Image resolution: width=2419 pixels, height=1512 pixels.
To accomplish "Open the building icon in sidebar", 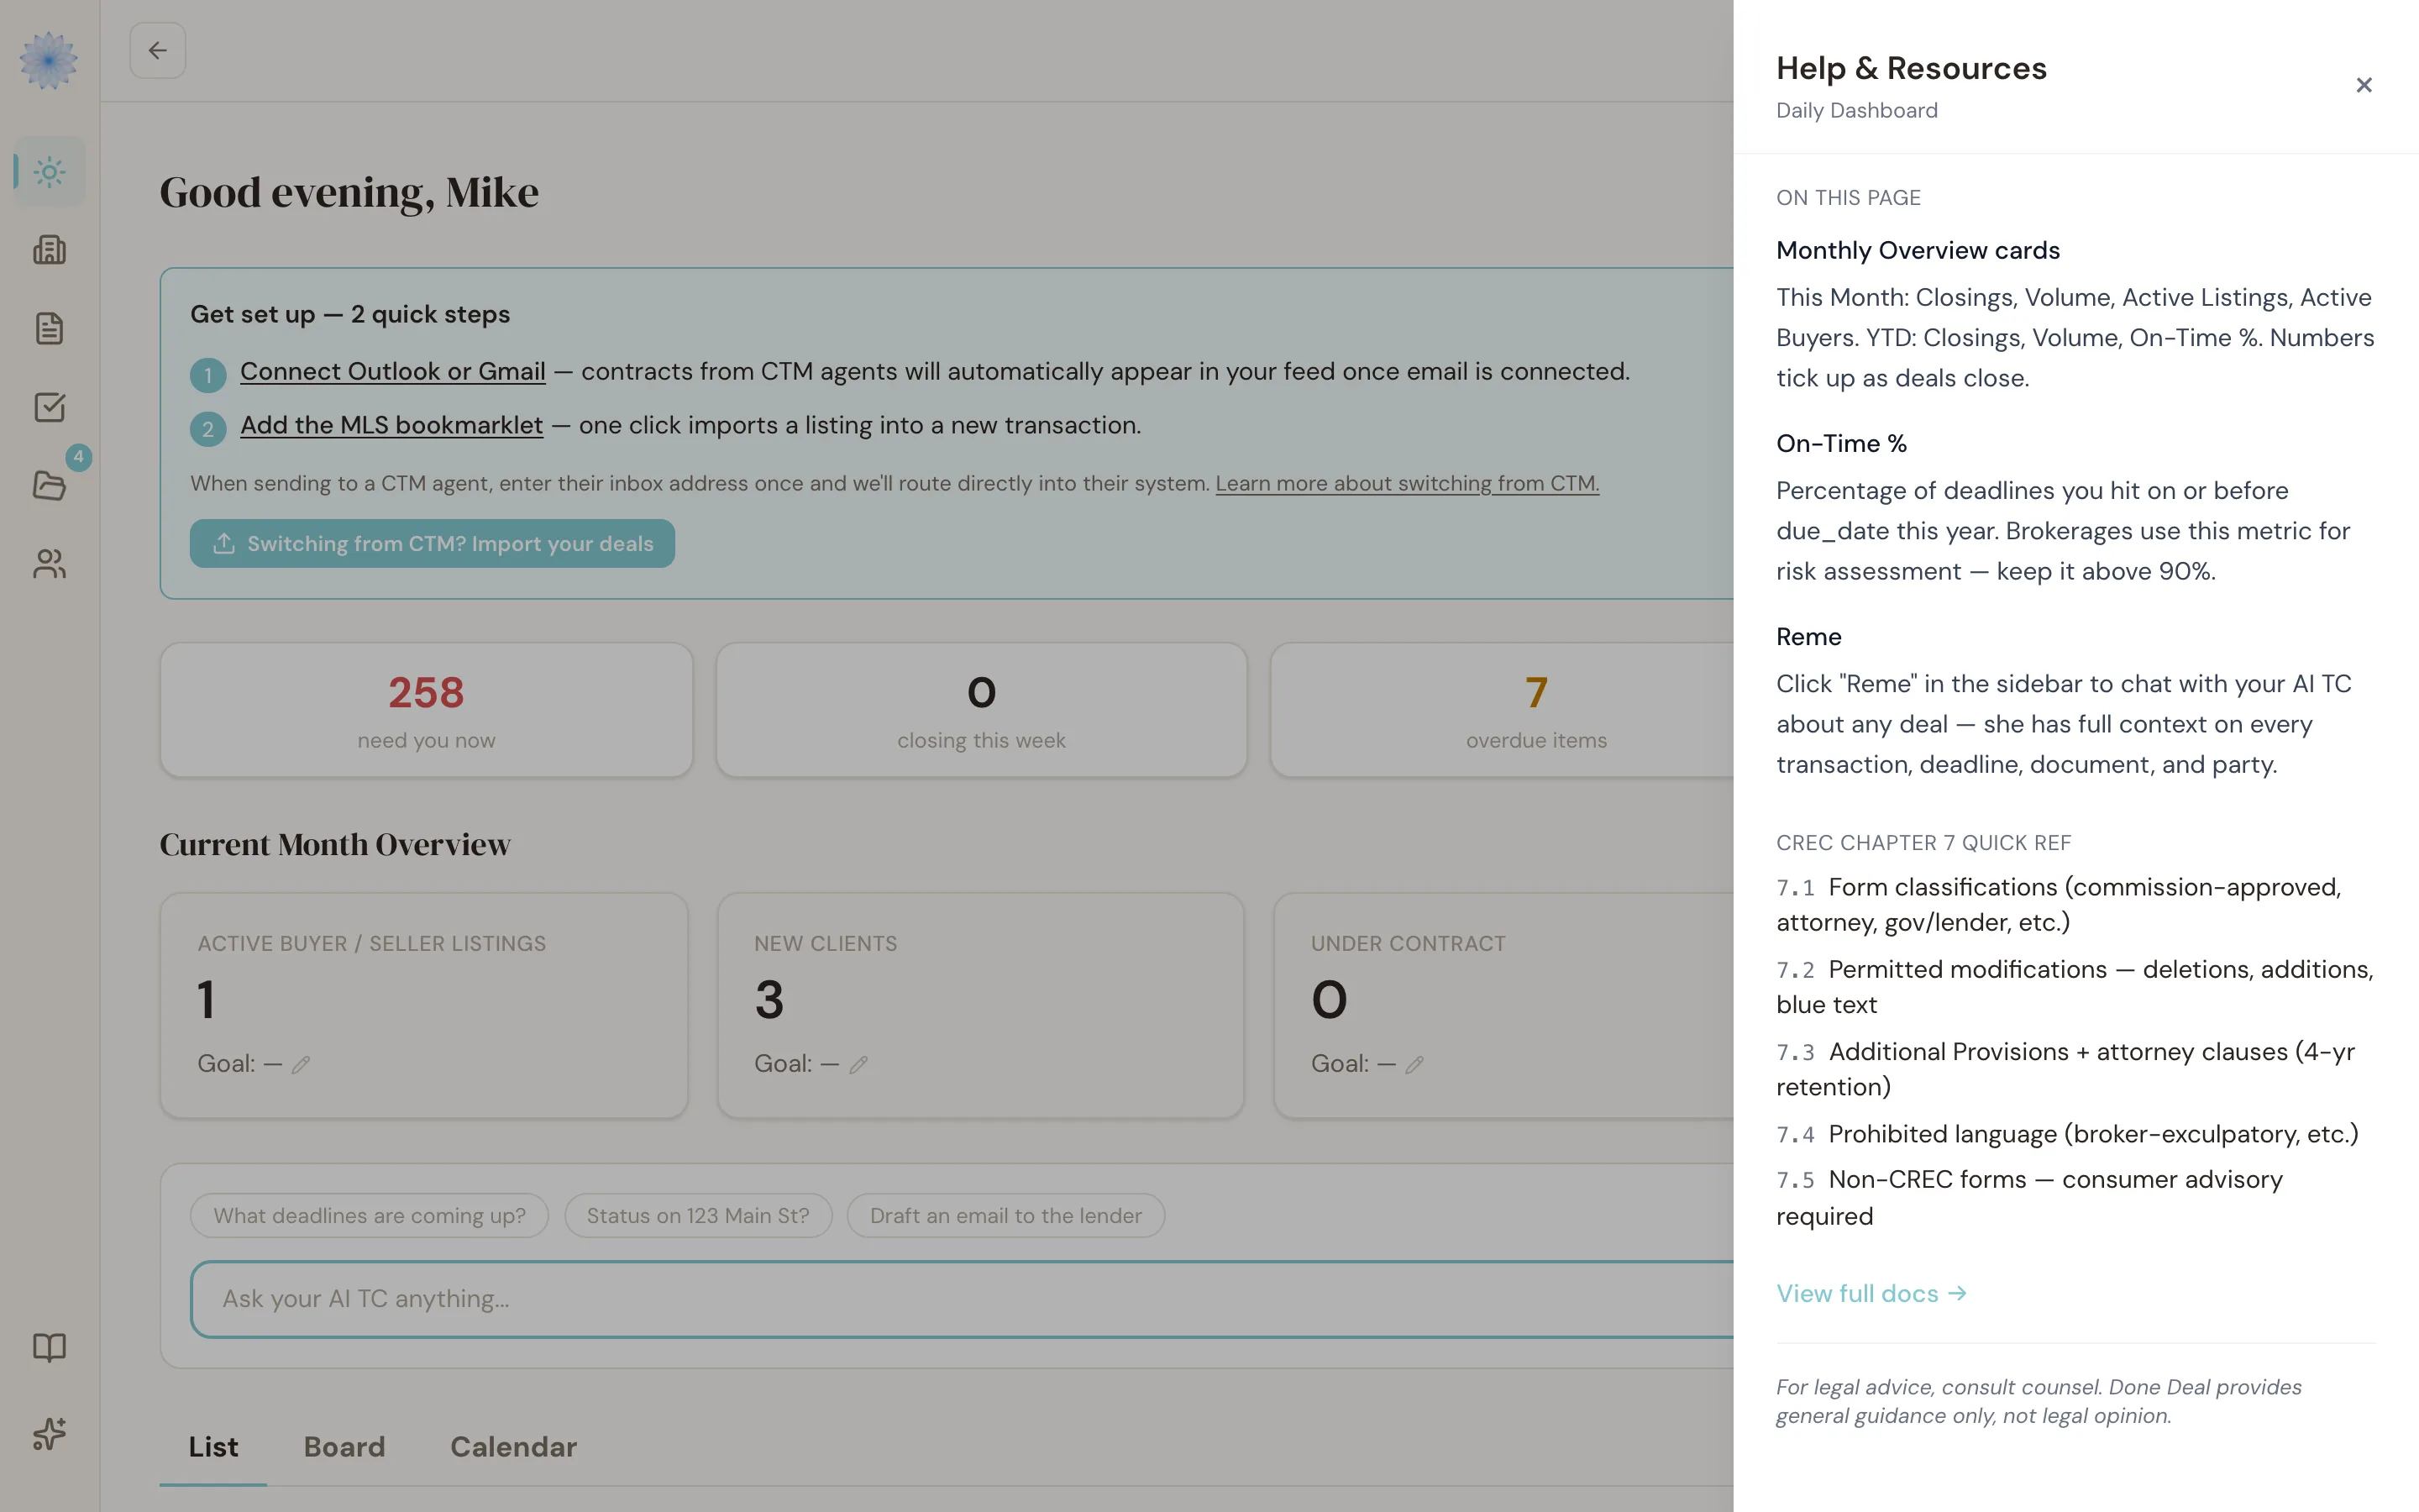I will 49,250.
